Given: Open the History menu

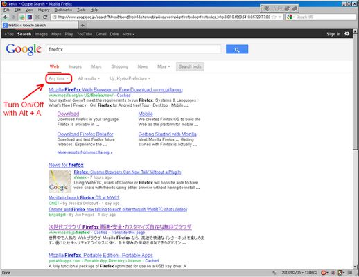Looking at the screenshot, I should (44, 10).
